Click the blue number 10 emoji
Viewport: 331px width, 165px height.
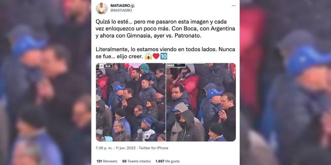click(x=163, y=56)
